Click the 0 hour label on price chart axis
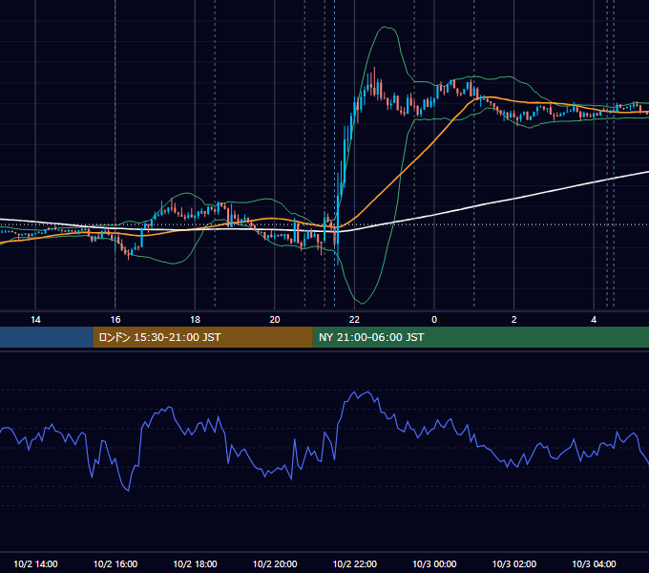 click(434, 320)
